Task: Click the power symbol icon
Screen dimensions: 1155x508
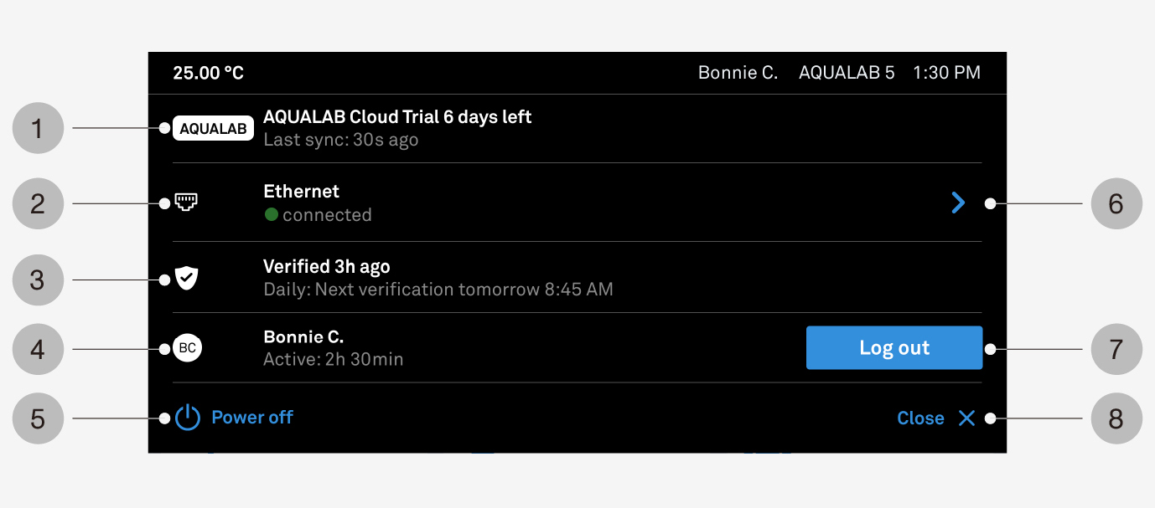Action: tap(188, 418)
